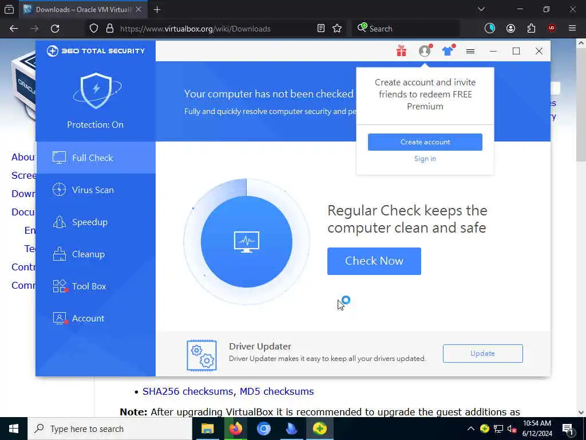
Task: Click the uBlock Origin extension icon
Action: [x=552, y=29]
